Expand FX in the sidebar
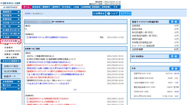The image size is (188, 105). point(11,89)
